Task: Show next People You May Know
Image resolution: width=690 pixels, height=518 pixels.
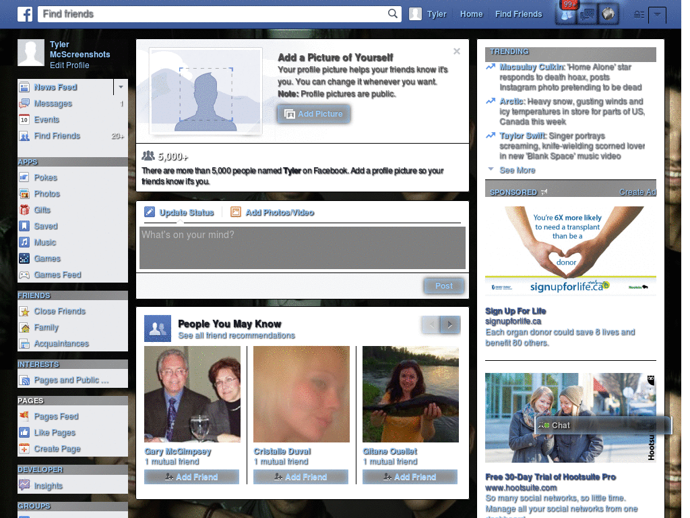Action: [x=450, y=324]
